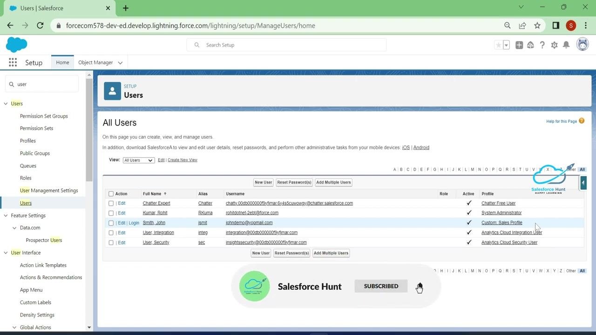Screen dimensions: 596x335
Task: Click the Quick Find box containing user
Action: pyautogui.click(x=42, y=84)
